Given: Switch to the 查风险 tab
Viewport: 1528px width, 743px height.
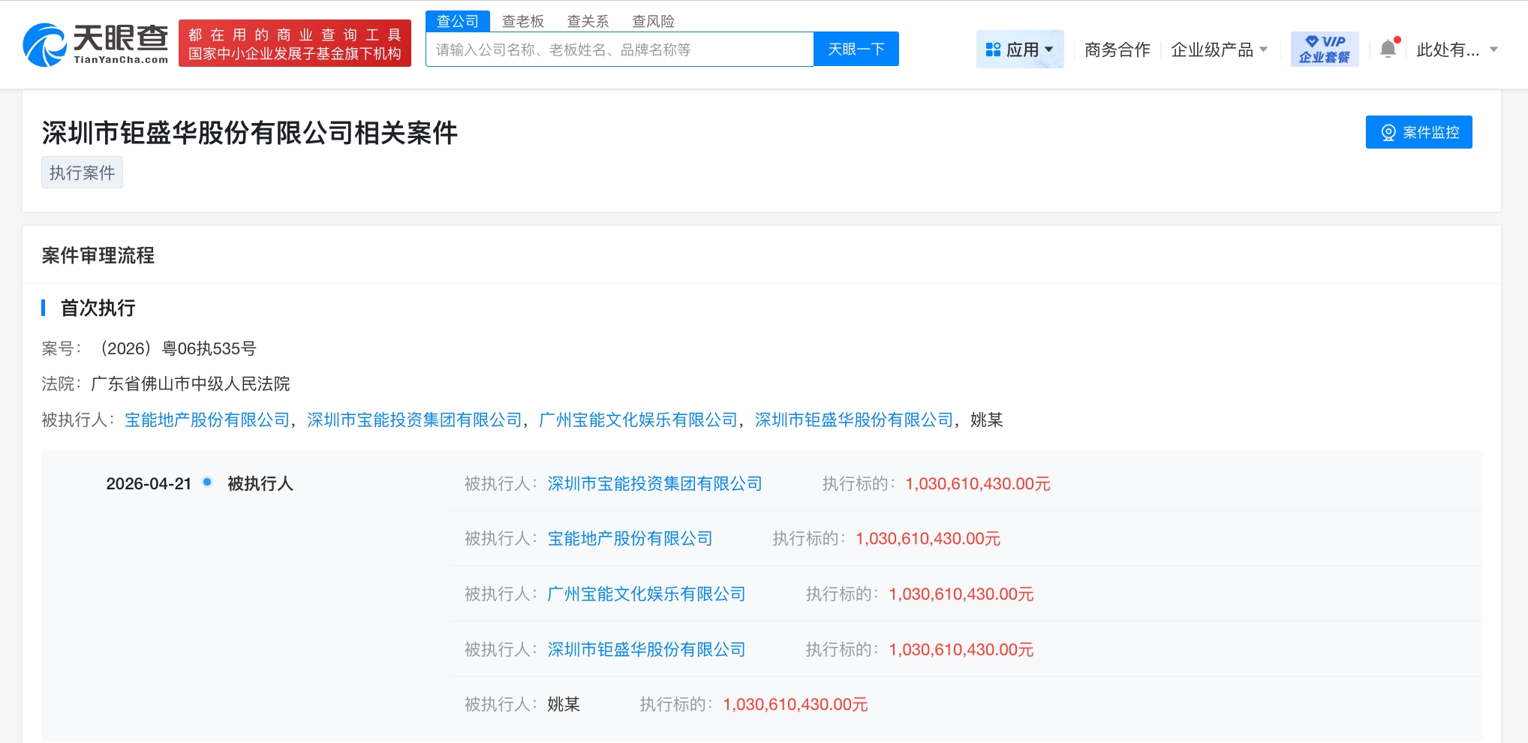Looking at the screenshot, I should pos(652,20).
